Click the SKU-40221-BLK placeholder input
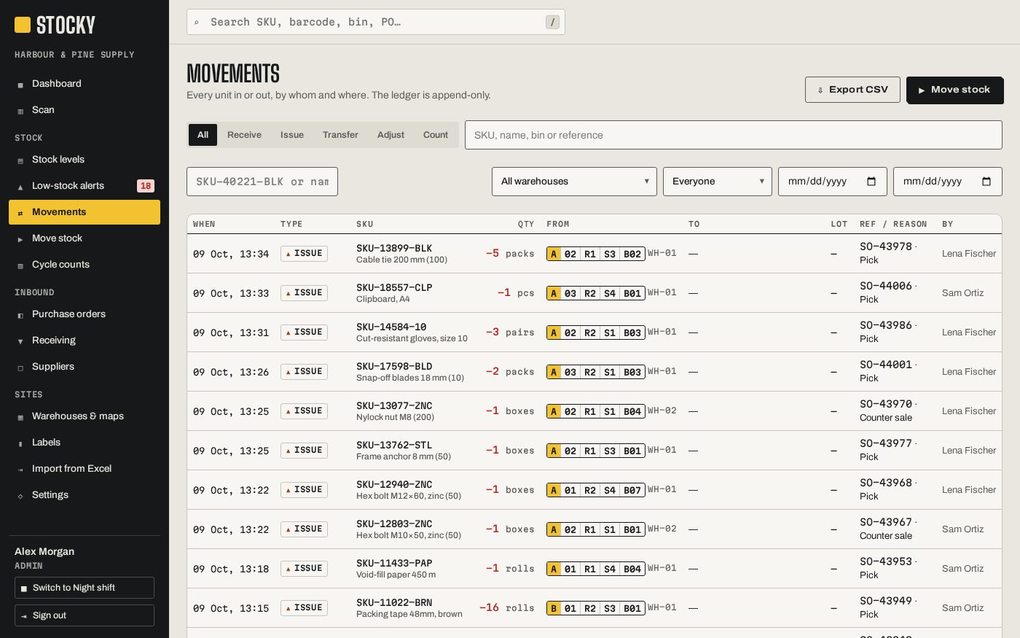The height and width of the screenshot is (638, 1020). pos(262,182)
